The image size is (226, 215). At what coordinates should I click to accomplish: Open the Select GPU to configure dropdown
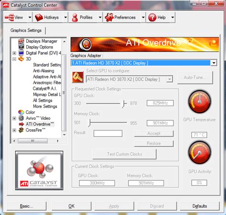170,79
